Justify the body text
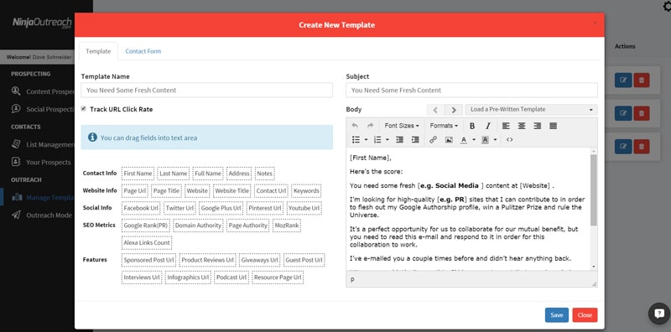Viewport: 671px width, 332px height. coord(553,126)
